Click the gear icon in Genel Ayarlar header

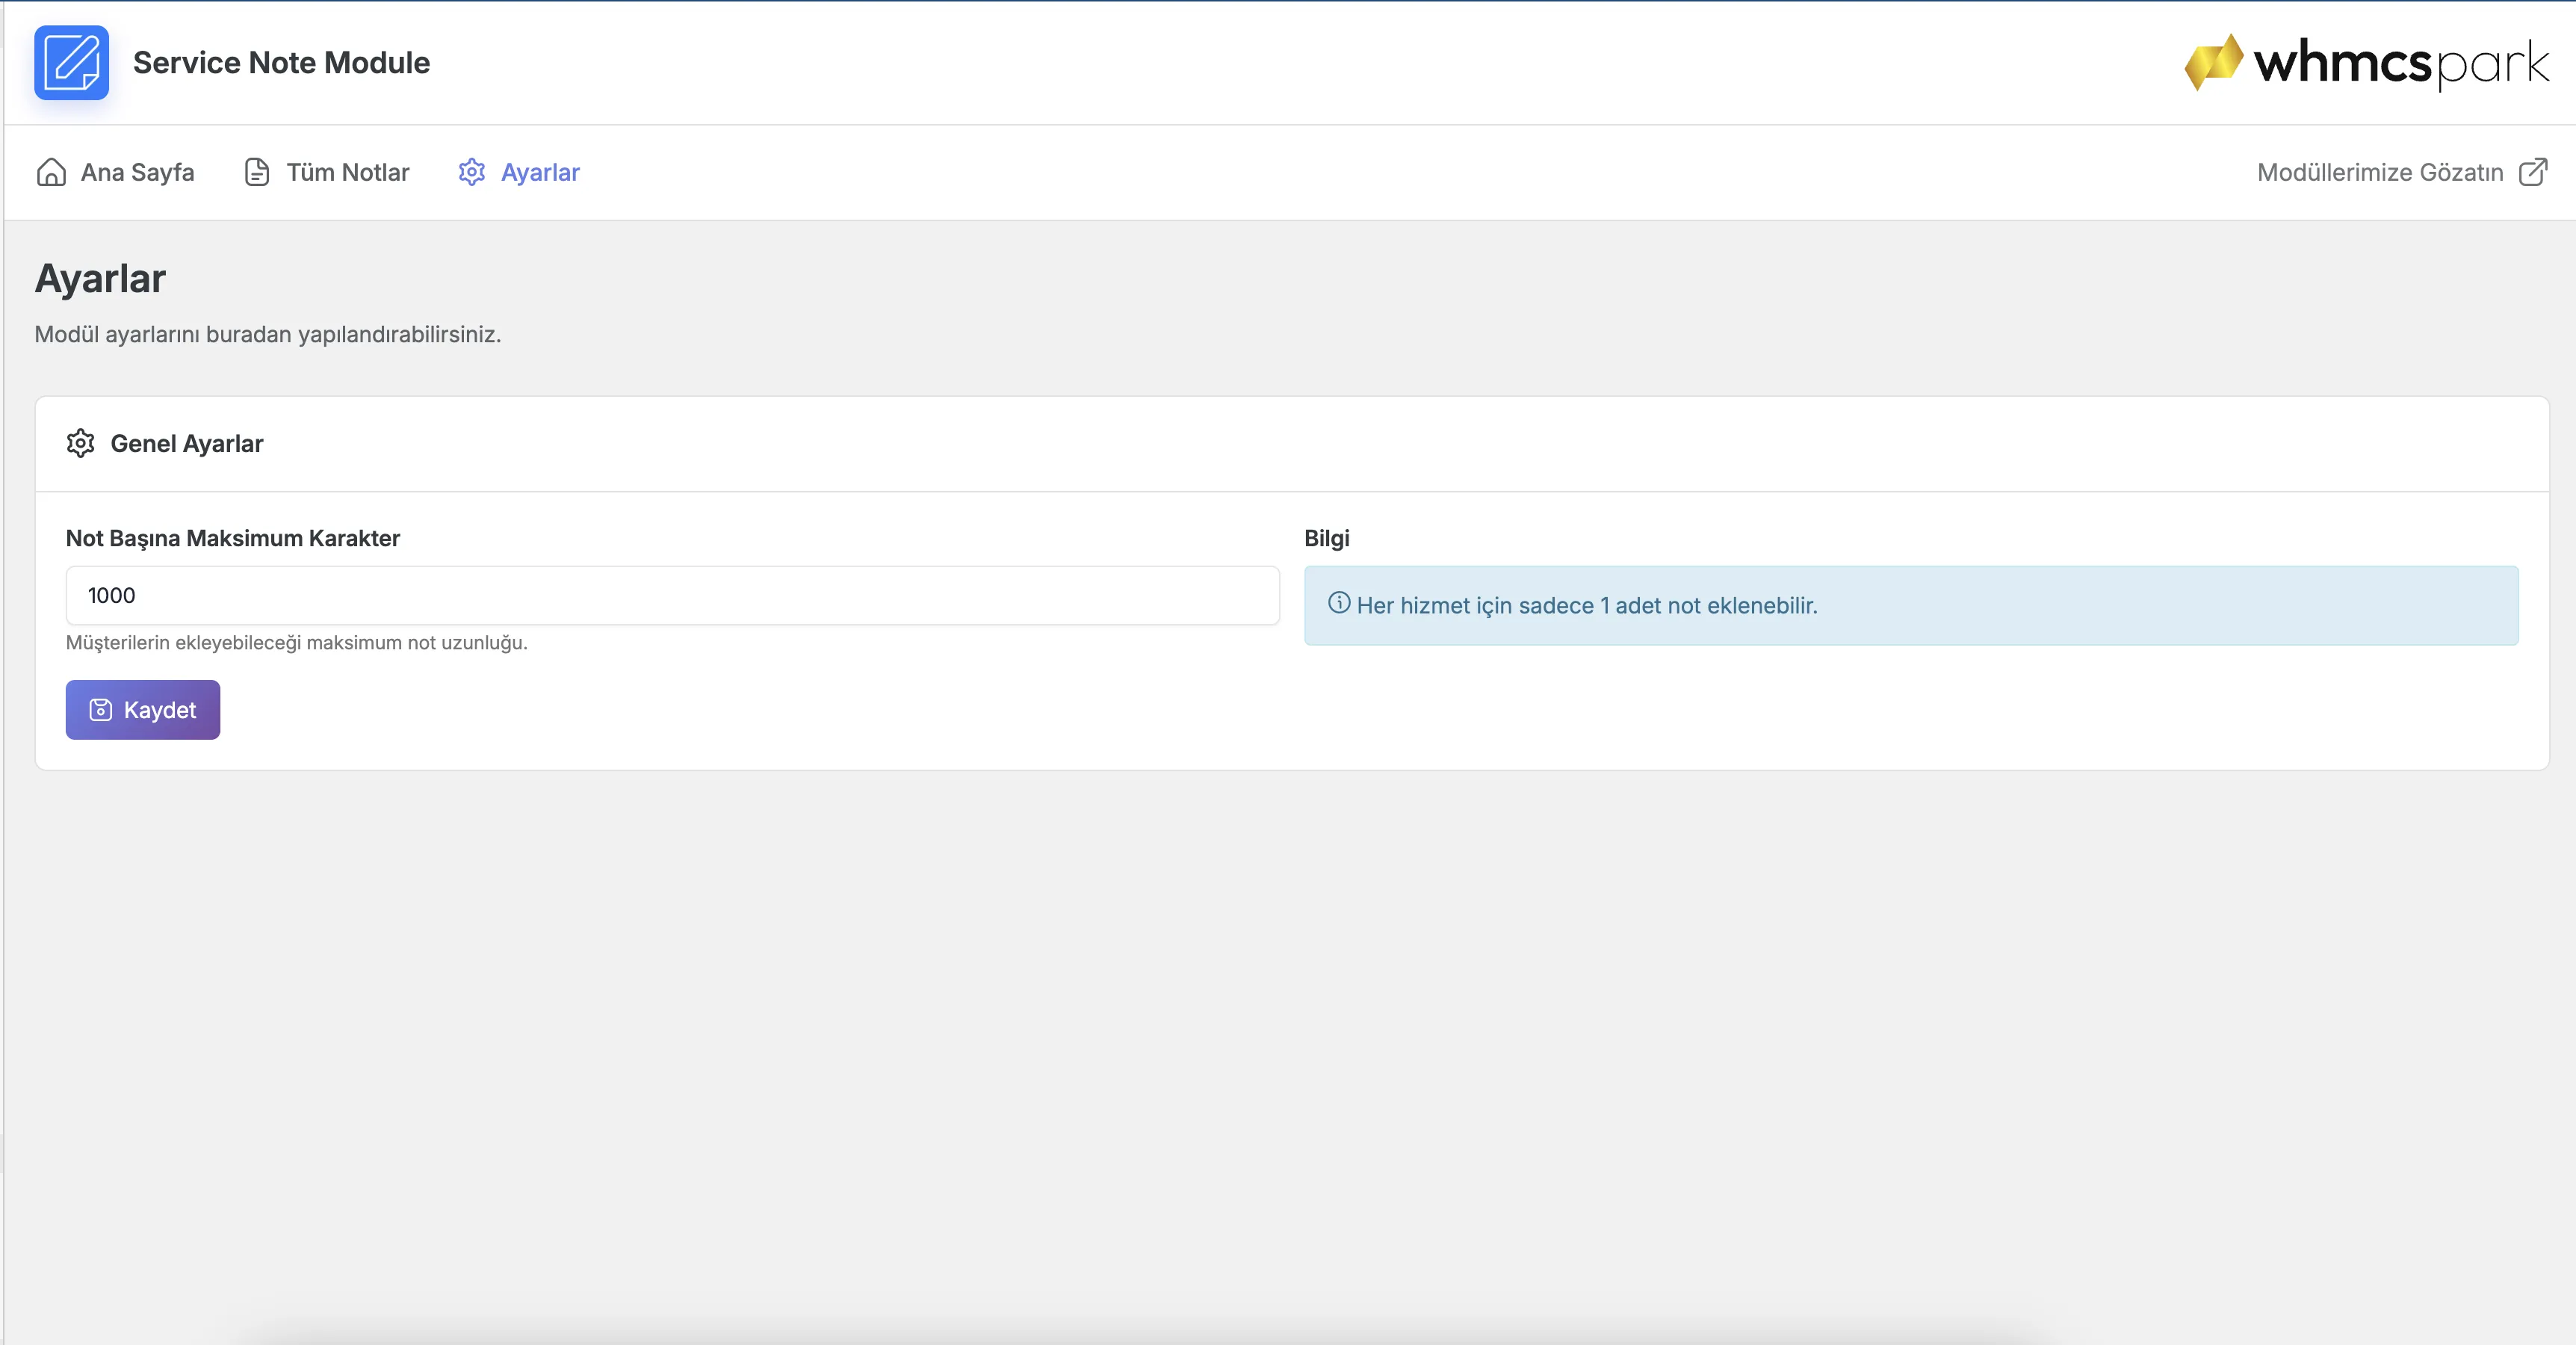click(x=80, y=443)
